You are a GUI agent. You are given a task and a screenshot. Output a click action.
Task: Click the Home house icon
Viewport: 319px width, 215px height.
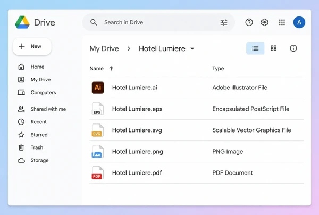coord(21,67)
